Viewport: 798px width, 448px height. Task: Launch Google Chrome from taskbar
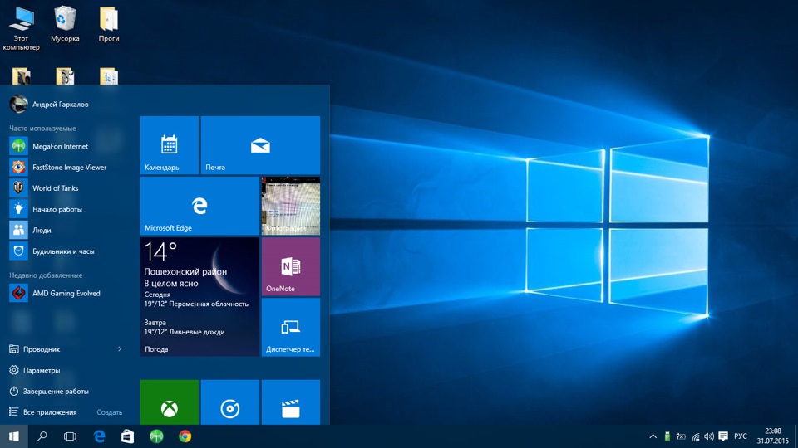[x=185, y=436]
